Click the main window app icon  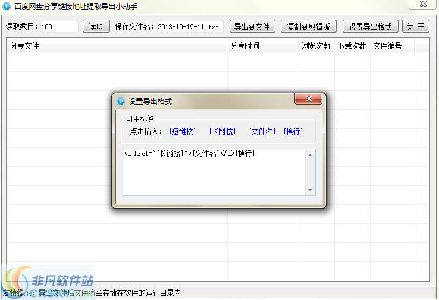point(6,6)
